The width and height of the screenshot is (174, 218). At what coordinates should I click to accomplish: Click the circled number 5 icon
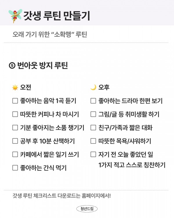(12, 66)
